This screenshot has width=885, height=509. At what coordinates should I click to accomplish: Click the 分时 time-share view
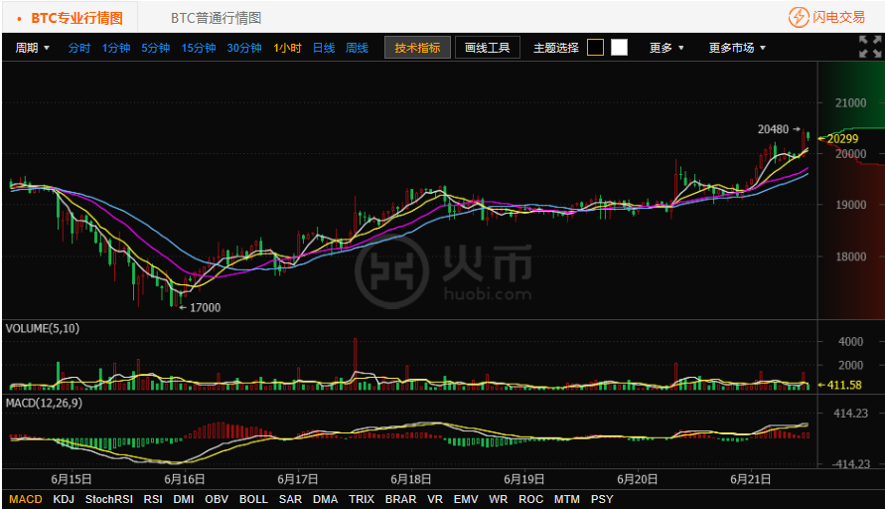(x=79, y=48)
